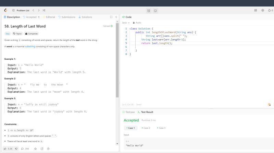The image size is (274, 153).
Task: Toggle the Auto lock setting
Action: pos(137,23)
